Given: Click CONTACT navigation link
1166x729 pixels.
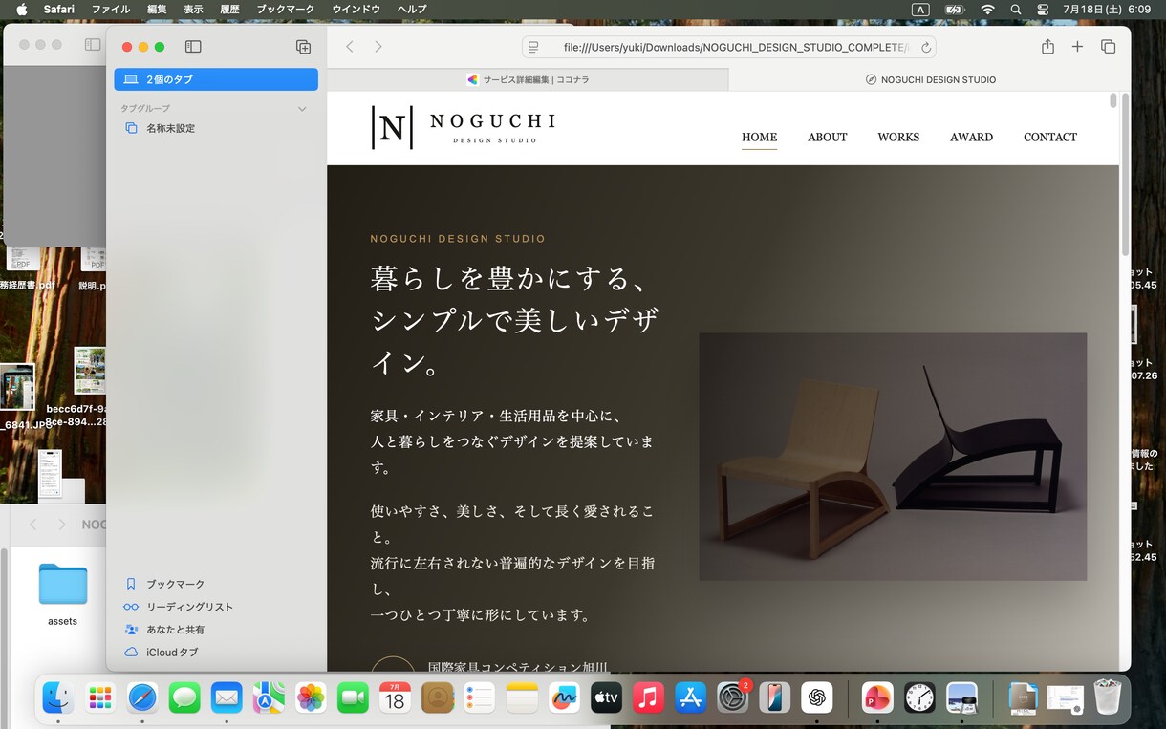Looking at the screenshot, I should coord(1050,137).
